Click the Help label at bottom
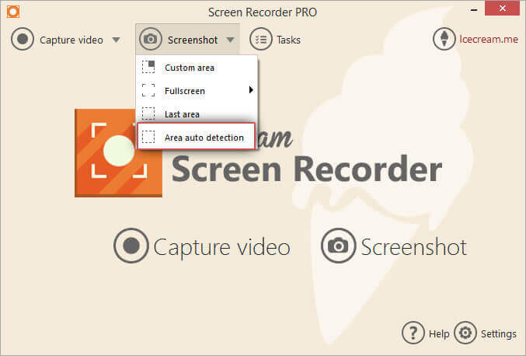The height and width of the screenshot is (356, 526). [x=439, y=333]
